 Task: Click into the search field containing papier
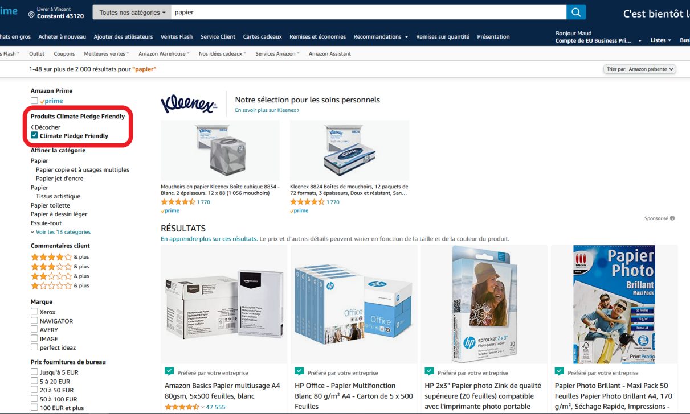point(369,12)
